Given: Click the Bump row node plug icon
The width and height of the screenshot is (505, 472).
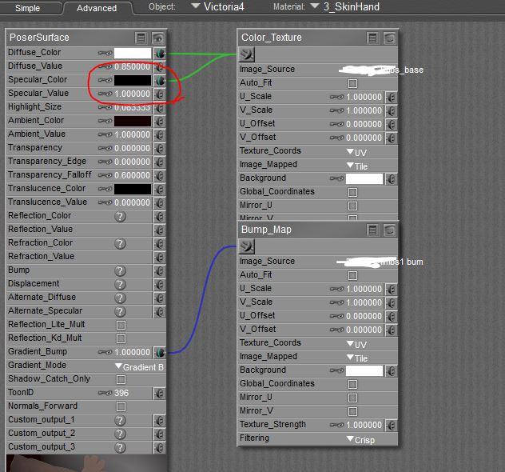Looking at the screenshot, I should click(160, 271).
